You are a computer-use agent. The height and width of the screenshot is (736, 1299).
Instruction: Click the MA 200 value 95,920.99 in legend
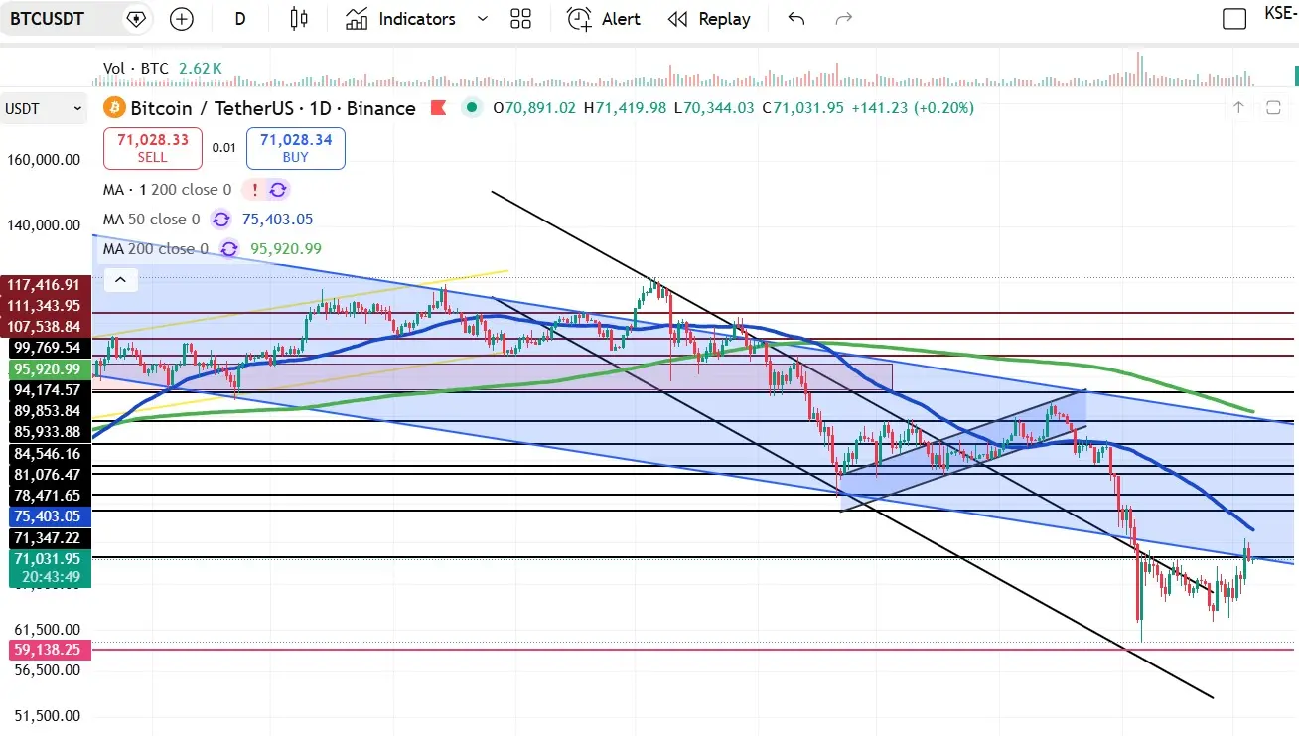click(286, 249)
